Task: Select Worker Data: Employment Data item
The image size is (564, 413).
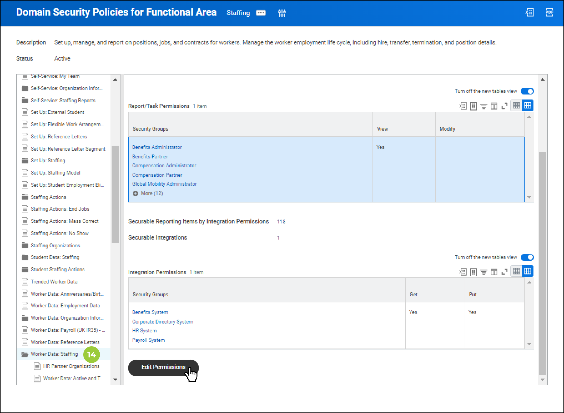Action: tap(65, 305)
